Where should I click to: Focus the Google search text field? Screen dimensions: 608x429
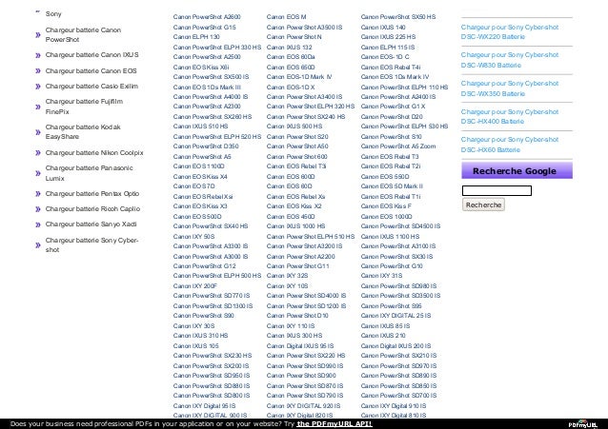(x=497, y=190)
